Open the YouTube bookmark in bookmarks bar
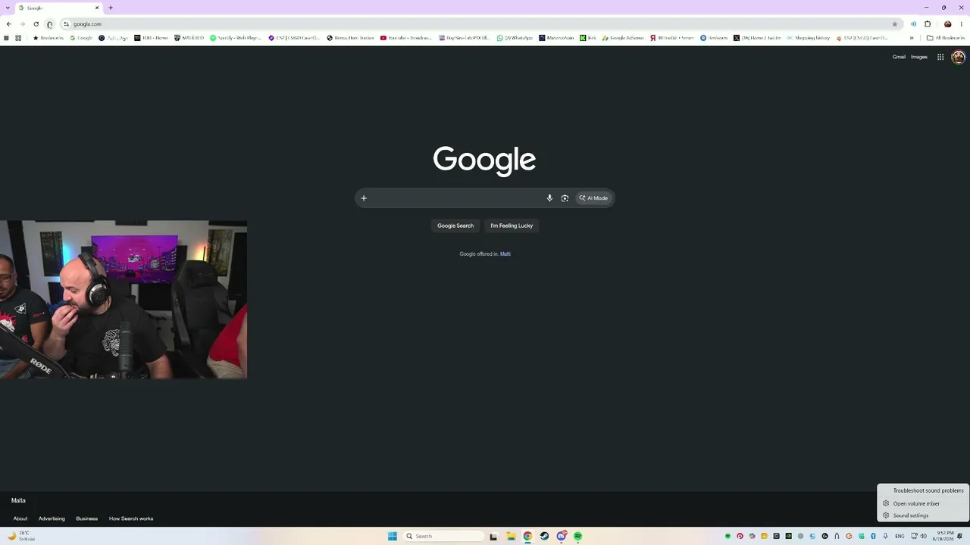Viewport: 970px width, 545px height. (406, 38)
